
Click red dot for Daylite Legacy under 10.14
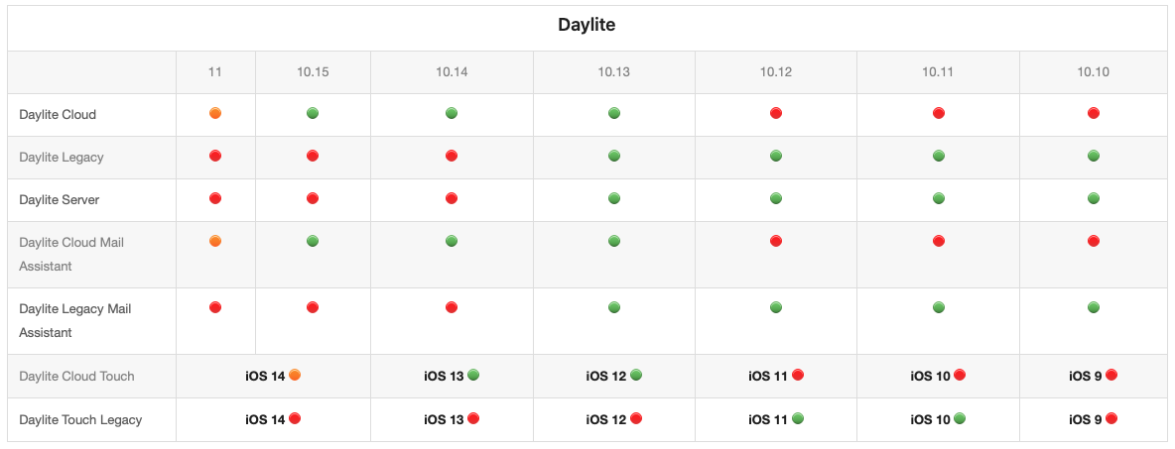[452, 156]
